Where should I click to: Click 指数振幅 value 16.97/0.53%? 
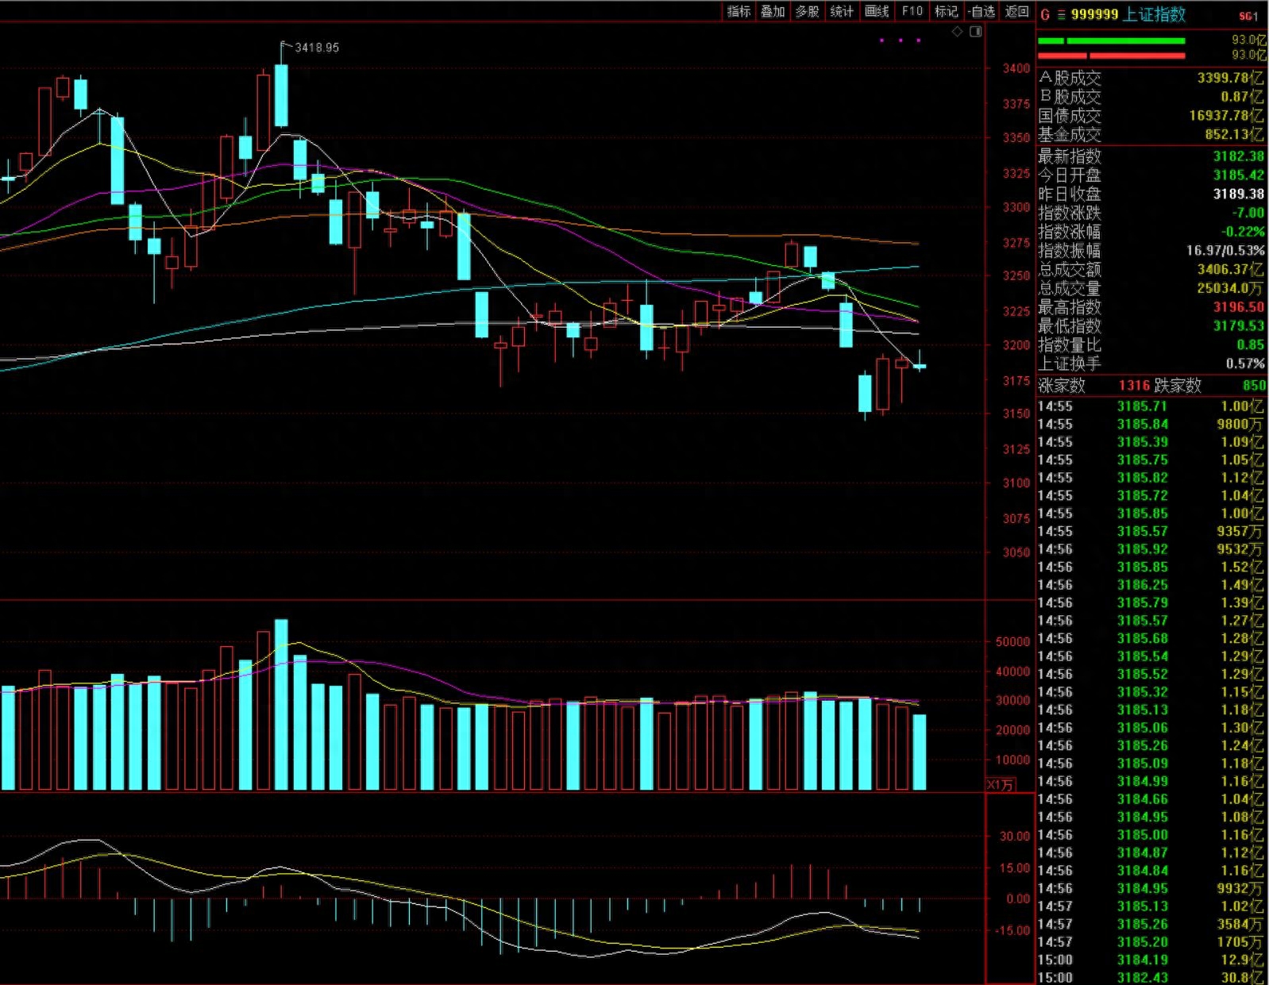(1225, 251)
